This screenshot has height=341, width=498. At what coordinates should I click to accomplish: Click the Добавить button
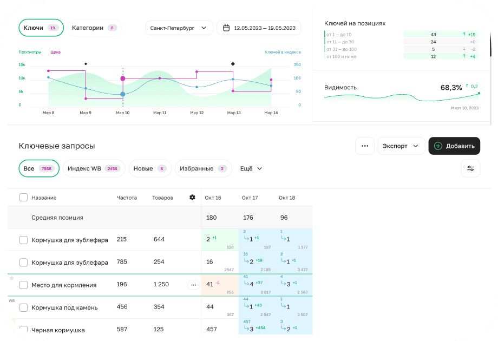point(454,146)
